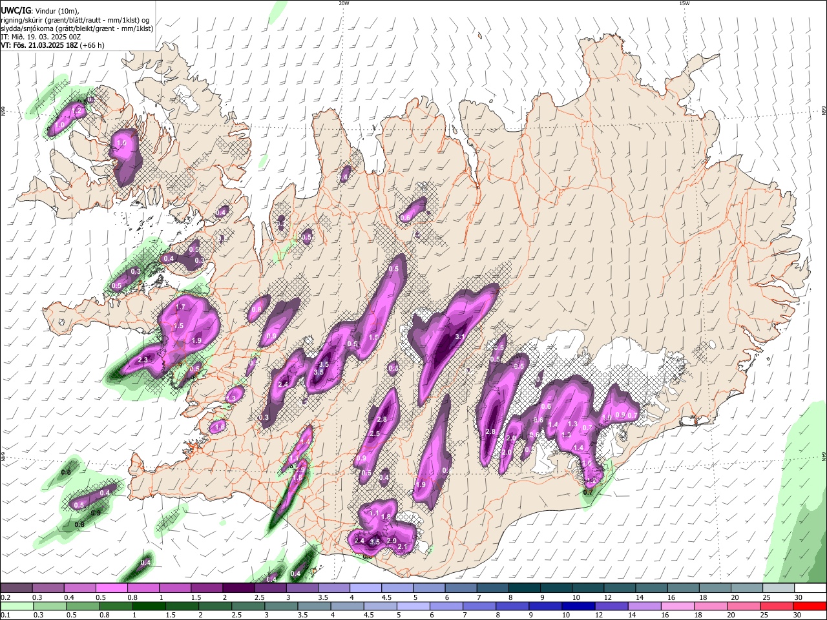Click the '15W' longitude label
Screen dimensions: 827x620
[x=684, y=3]
